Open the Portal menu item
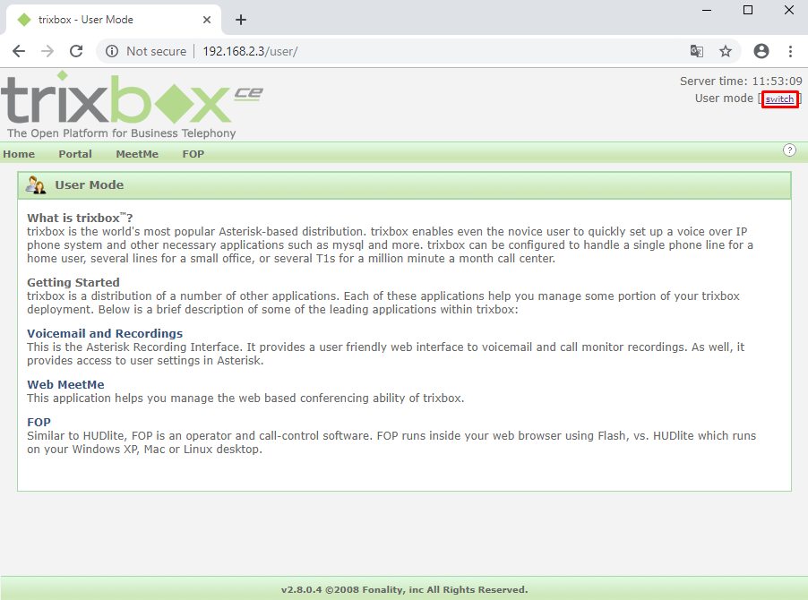This screenshot has height=600, width=808. click(75, 154)
